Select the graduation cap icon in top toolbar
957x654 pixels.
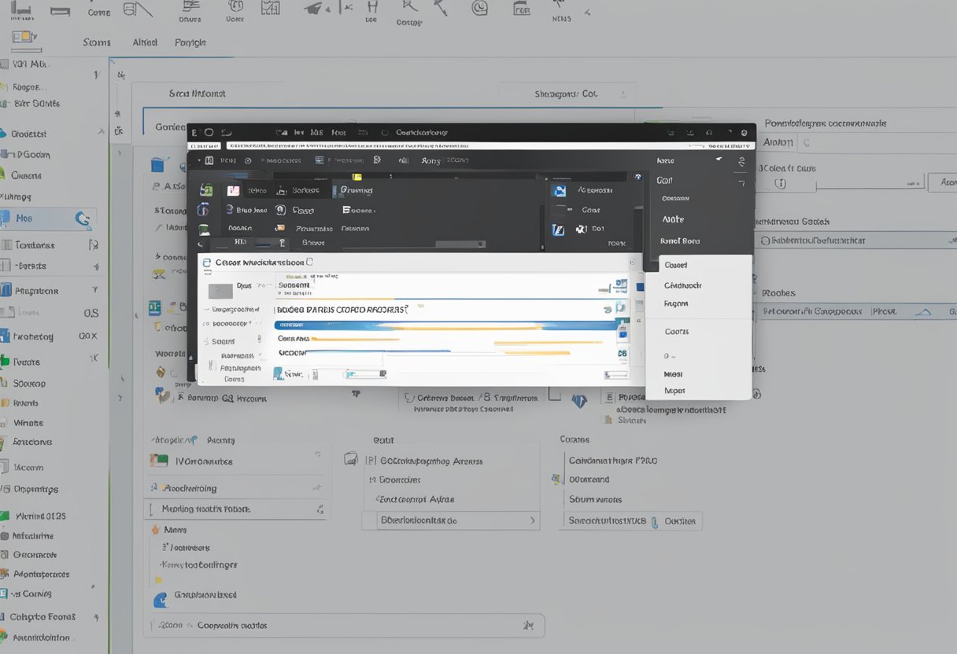pos(313,9)
